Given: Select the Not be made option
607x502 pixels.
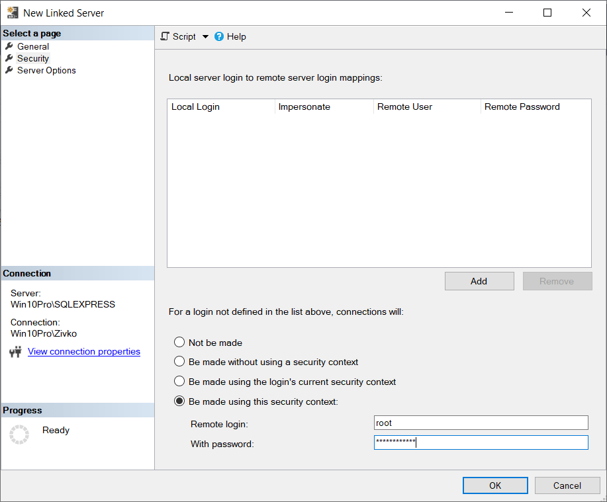Looking at the screenshot, I should coord(179,343).
